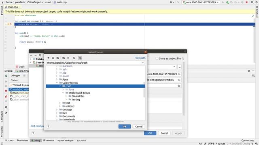
Task: Cancel the Select Sysroot dialog
Action: pyautogui.click(x=139, y=126)
